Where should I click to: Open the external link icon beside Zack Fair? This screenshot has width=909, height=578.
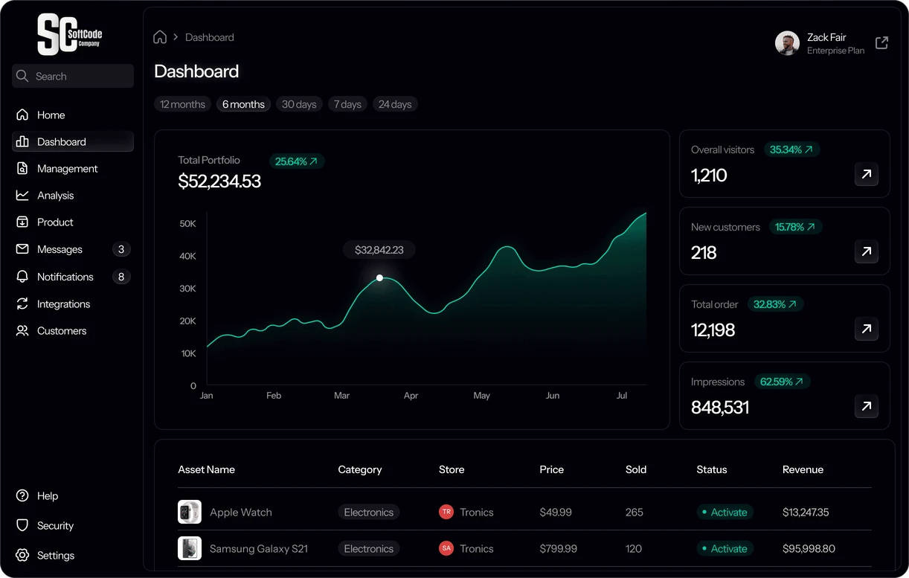tap(881, 43)
